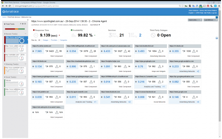
Task: Click the blue help question mark icon
Action: (x=216, y=17)
